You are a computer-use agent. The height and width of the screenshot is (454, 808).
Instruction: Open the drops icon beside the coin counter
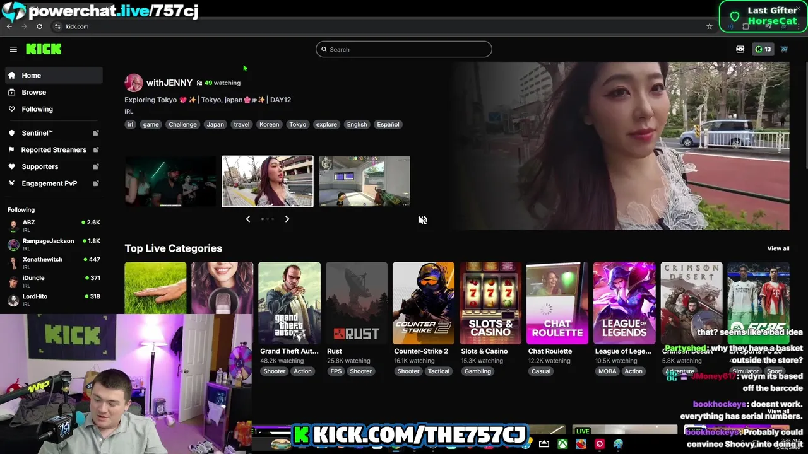tap(740, 49)
